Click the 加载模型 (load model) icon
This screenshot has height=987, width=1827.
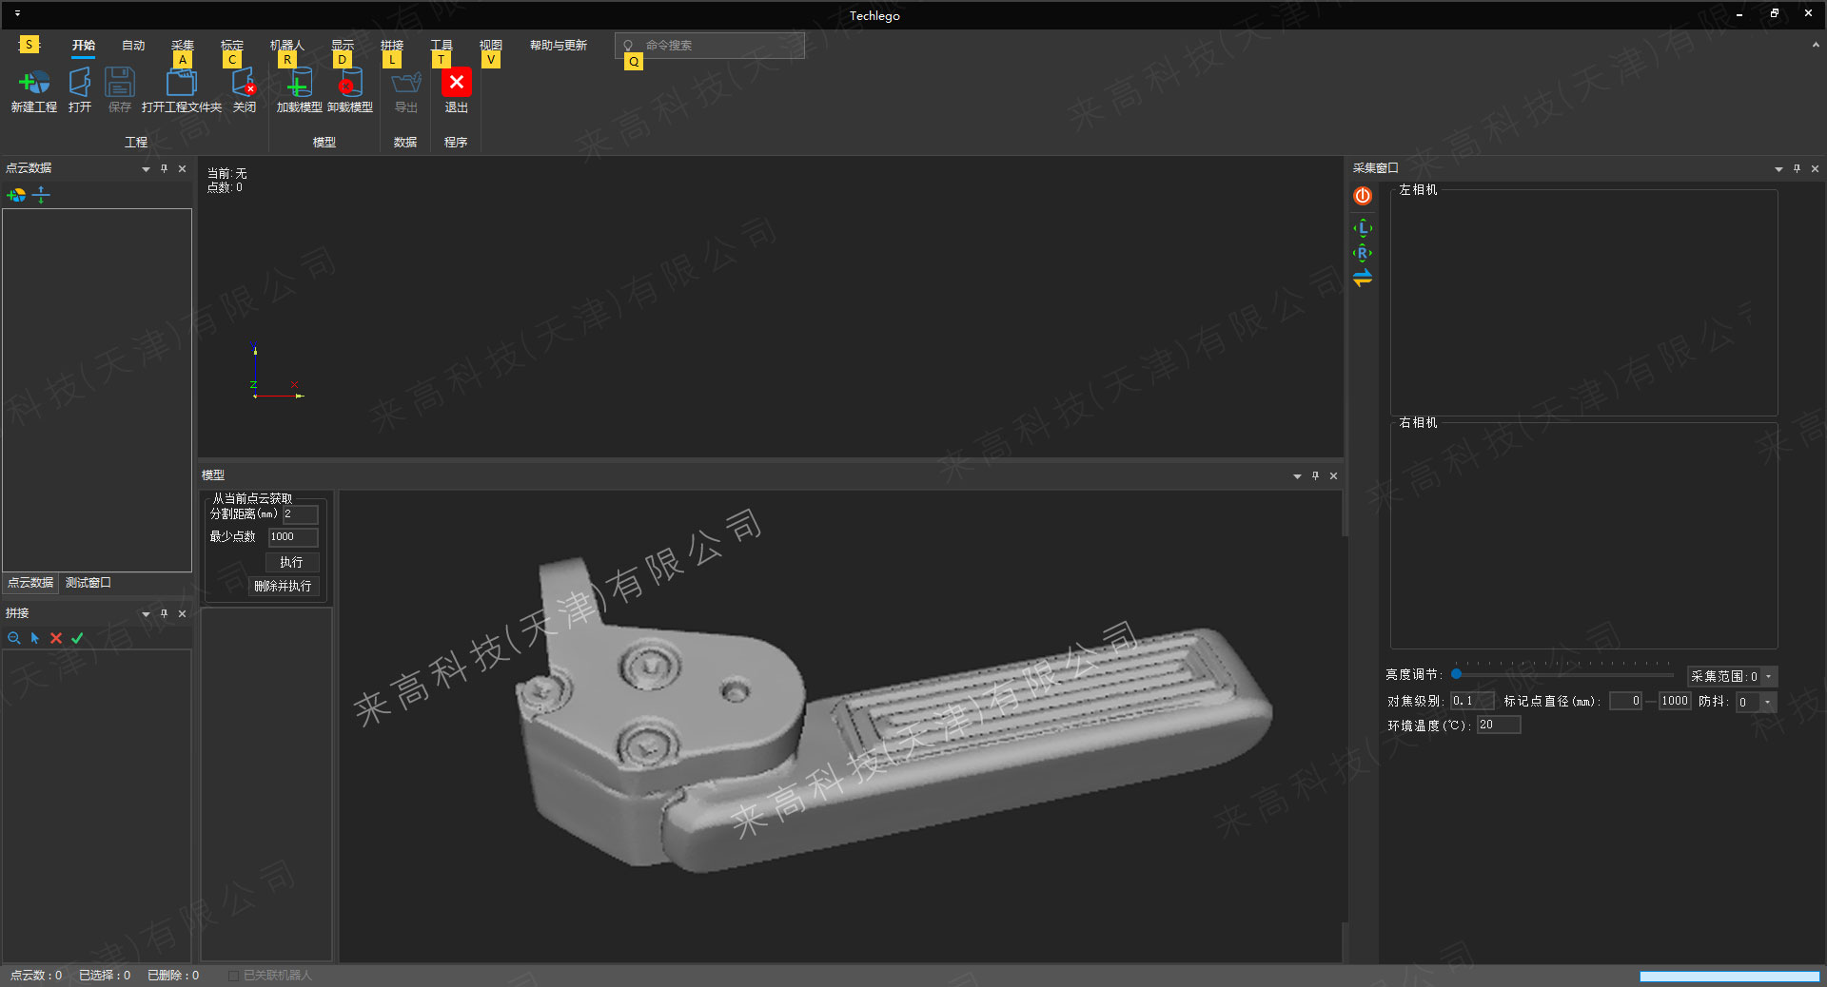point(299,84)
